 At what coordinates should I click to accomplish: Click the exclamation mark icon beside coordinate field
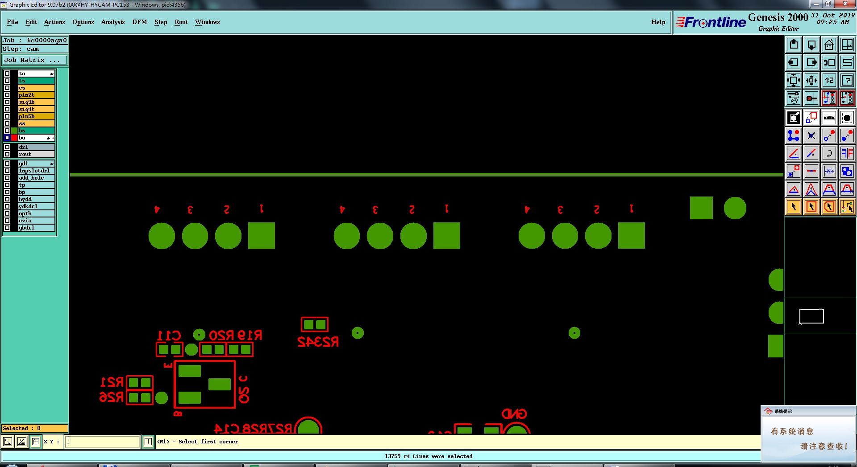(x=148, y=442)
